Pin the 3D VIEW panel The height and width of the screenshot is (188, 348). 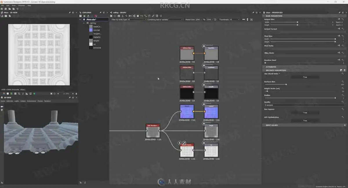[70, 97]
